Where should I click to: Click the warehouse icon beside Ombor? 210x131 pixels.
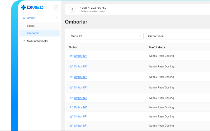(24, 18)
